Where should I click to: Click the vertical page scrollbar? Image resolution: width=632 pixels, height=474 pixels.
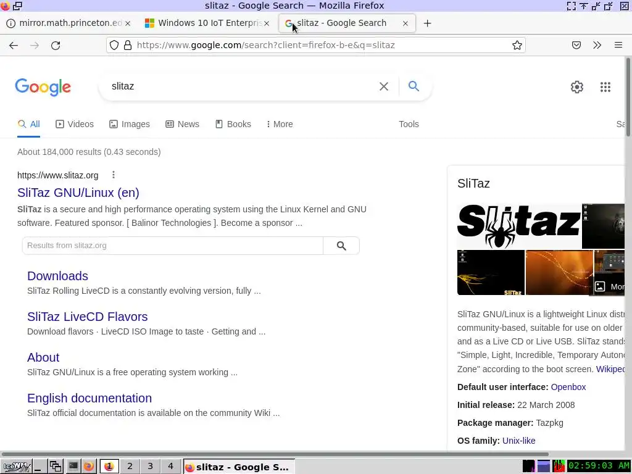[x=628, y=97]
